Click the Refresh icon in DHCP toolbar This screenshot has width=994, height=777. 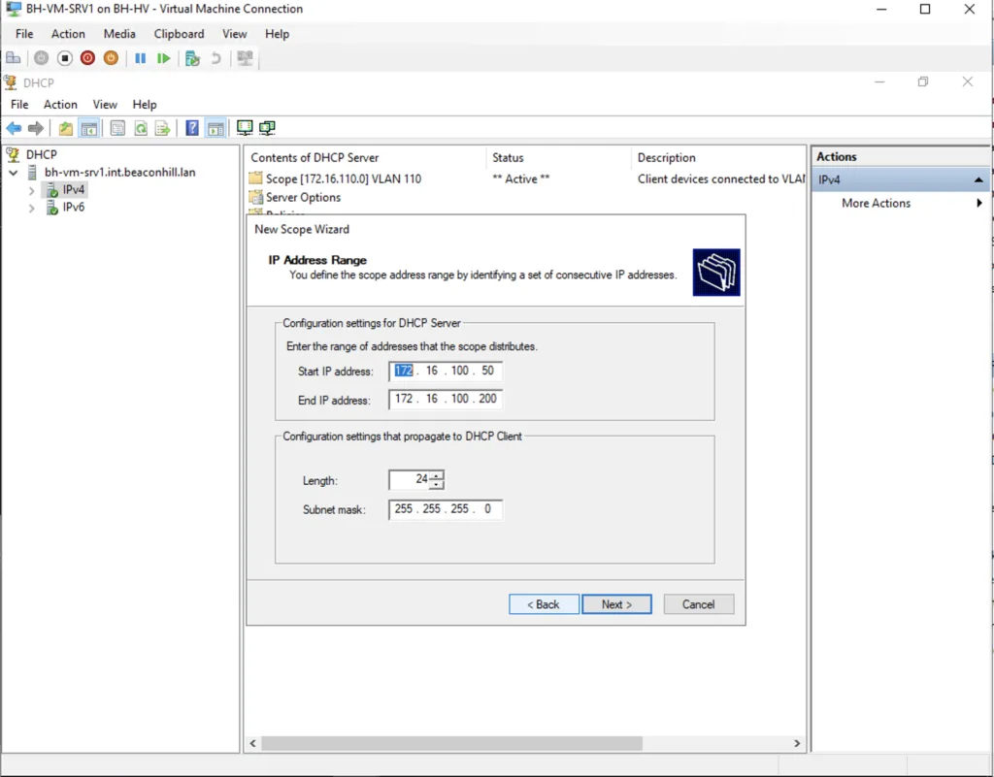pyautogui.click(x=141, y=129)
